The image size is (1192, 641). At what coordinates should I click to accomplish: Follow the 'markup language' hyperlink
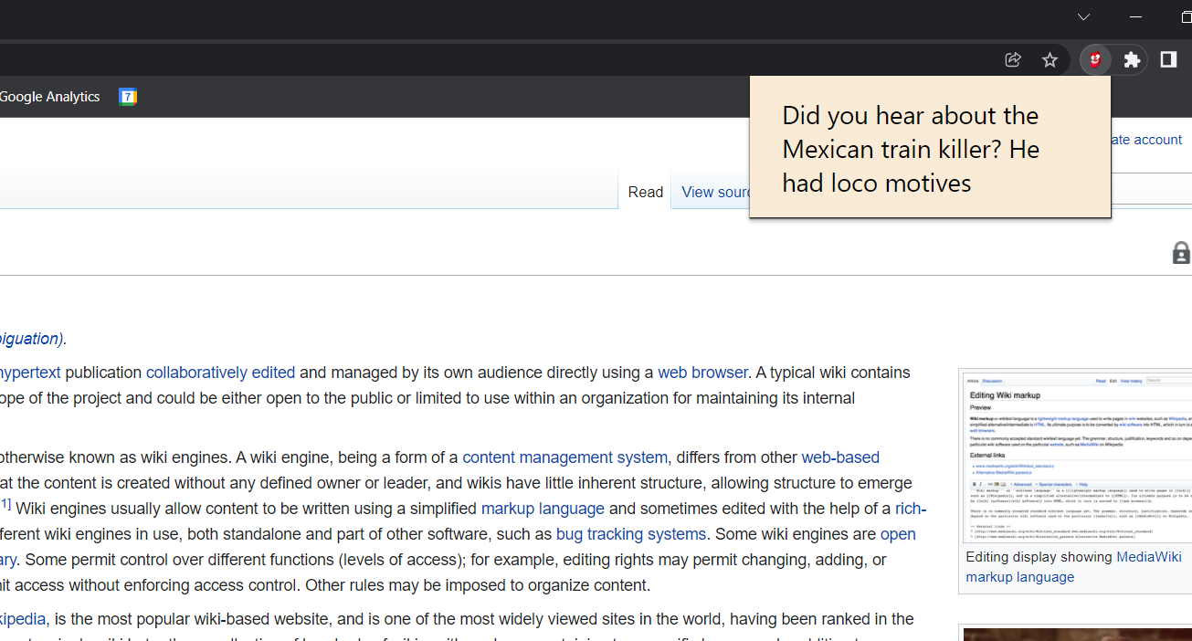543,509
